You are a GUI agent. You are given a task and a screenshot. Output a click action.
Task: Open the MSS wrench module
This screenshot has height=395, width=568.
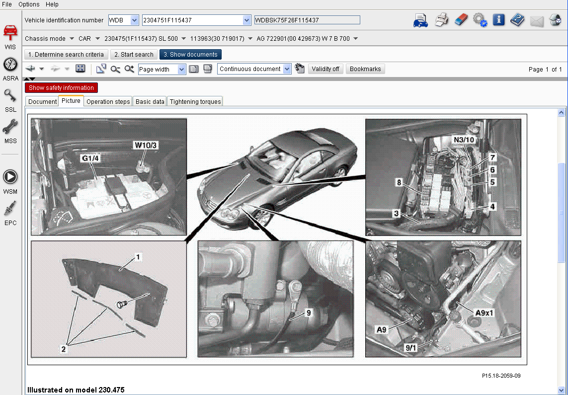pos(10,132)
